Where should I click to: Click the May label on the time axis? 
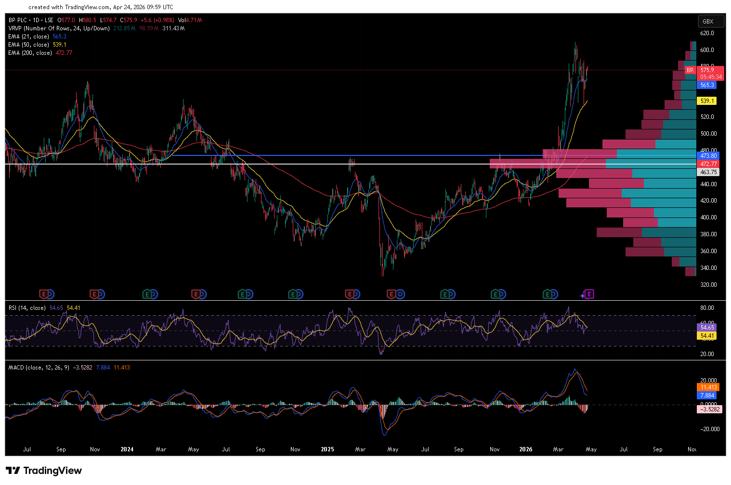[591, 449]
